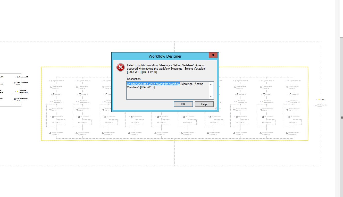Collapse the Agenda Point 18 node
The image size is (343, 197).
[233, 81]
